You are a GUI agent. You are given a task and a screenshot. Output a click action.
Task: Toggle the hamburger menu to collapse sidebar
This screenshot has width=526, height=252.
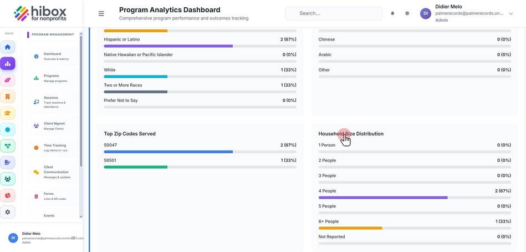tap(101, 13)
